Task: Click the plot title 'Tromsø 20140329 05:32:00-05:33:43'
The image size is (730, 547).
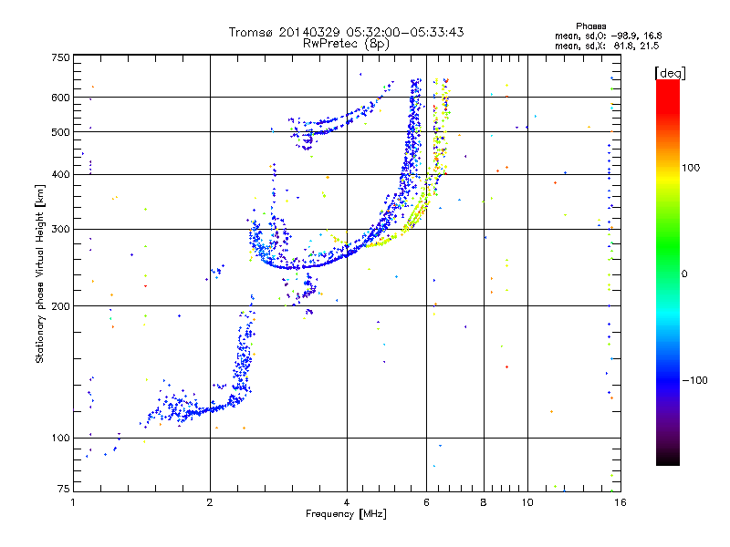Action: coord(346,32)
